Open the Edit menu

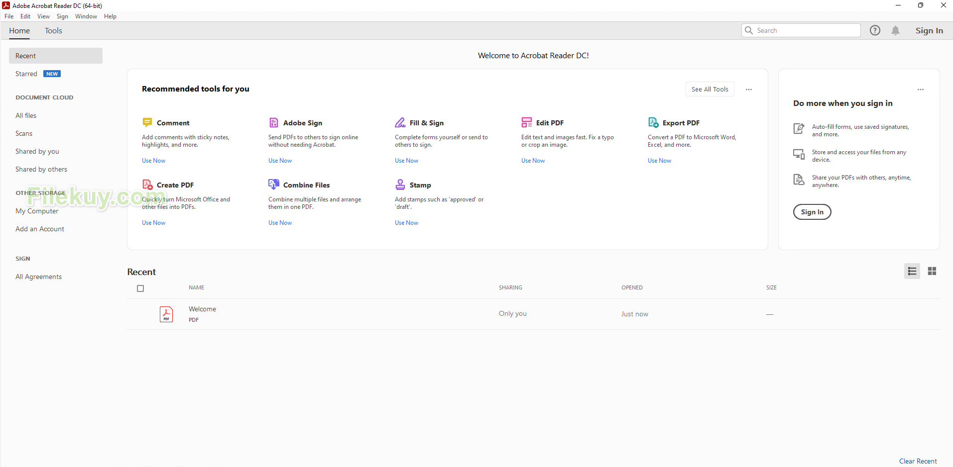tap(25, 16)
